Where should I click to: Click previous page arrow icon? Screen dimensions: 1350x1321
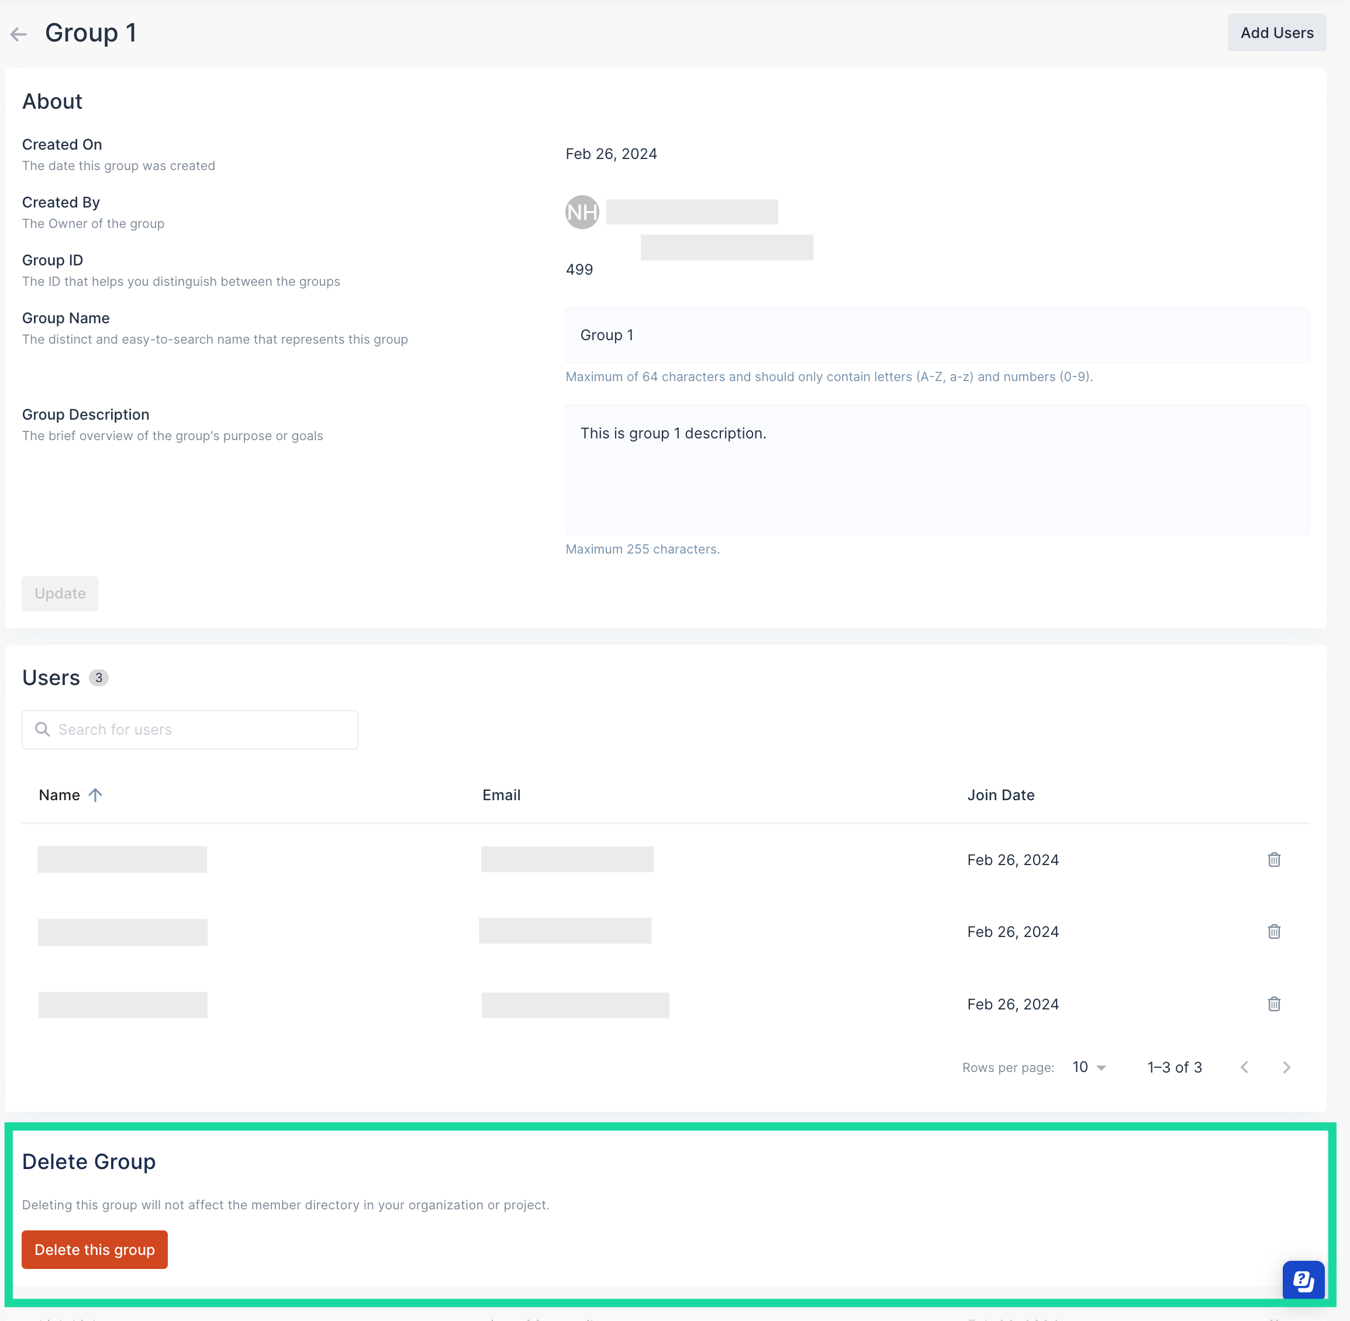(x=1245, y=1067)
